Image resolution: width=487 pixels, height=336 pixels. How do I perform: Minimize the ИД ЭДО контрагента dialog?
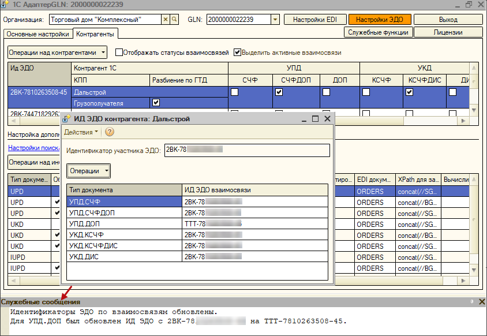click(x=304, y=120)
